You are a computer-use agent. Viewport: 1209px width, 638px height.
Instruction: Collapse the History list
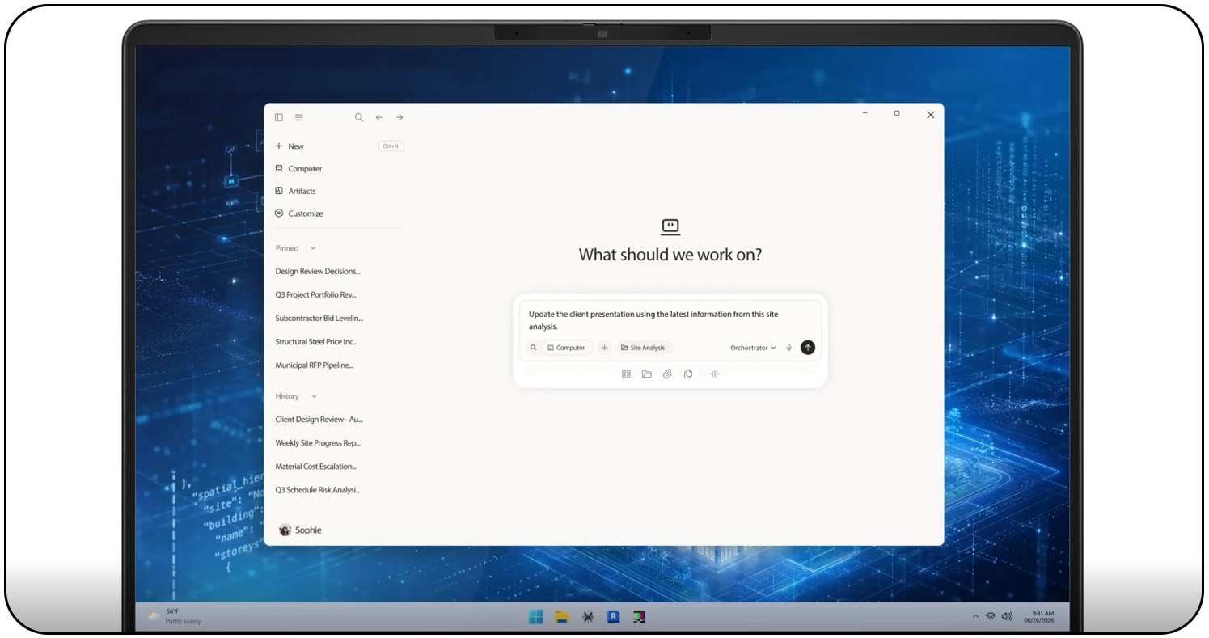(x=314, y=396)
